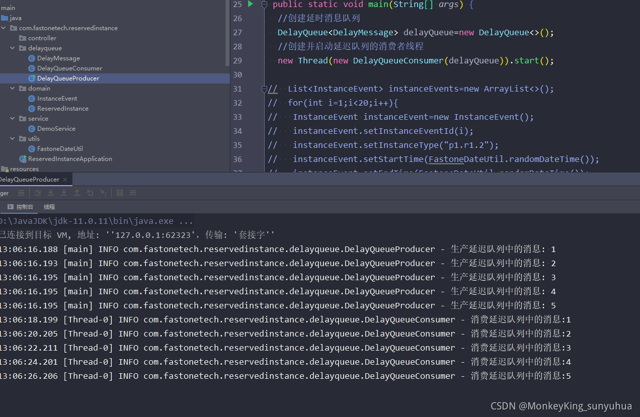The width and height of the screenshot is (640, 417).
Task: Click the resources folder icon
Action: pos(5,169)
